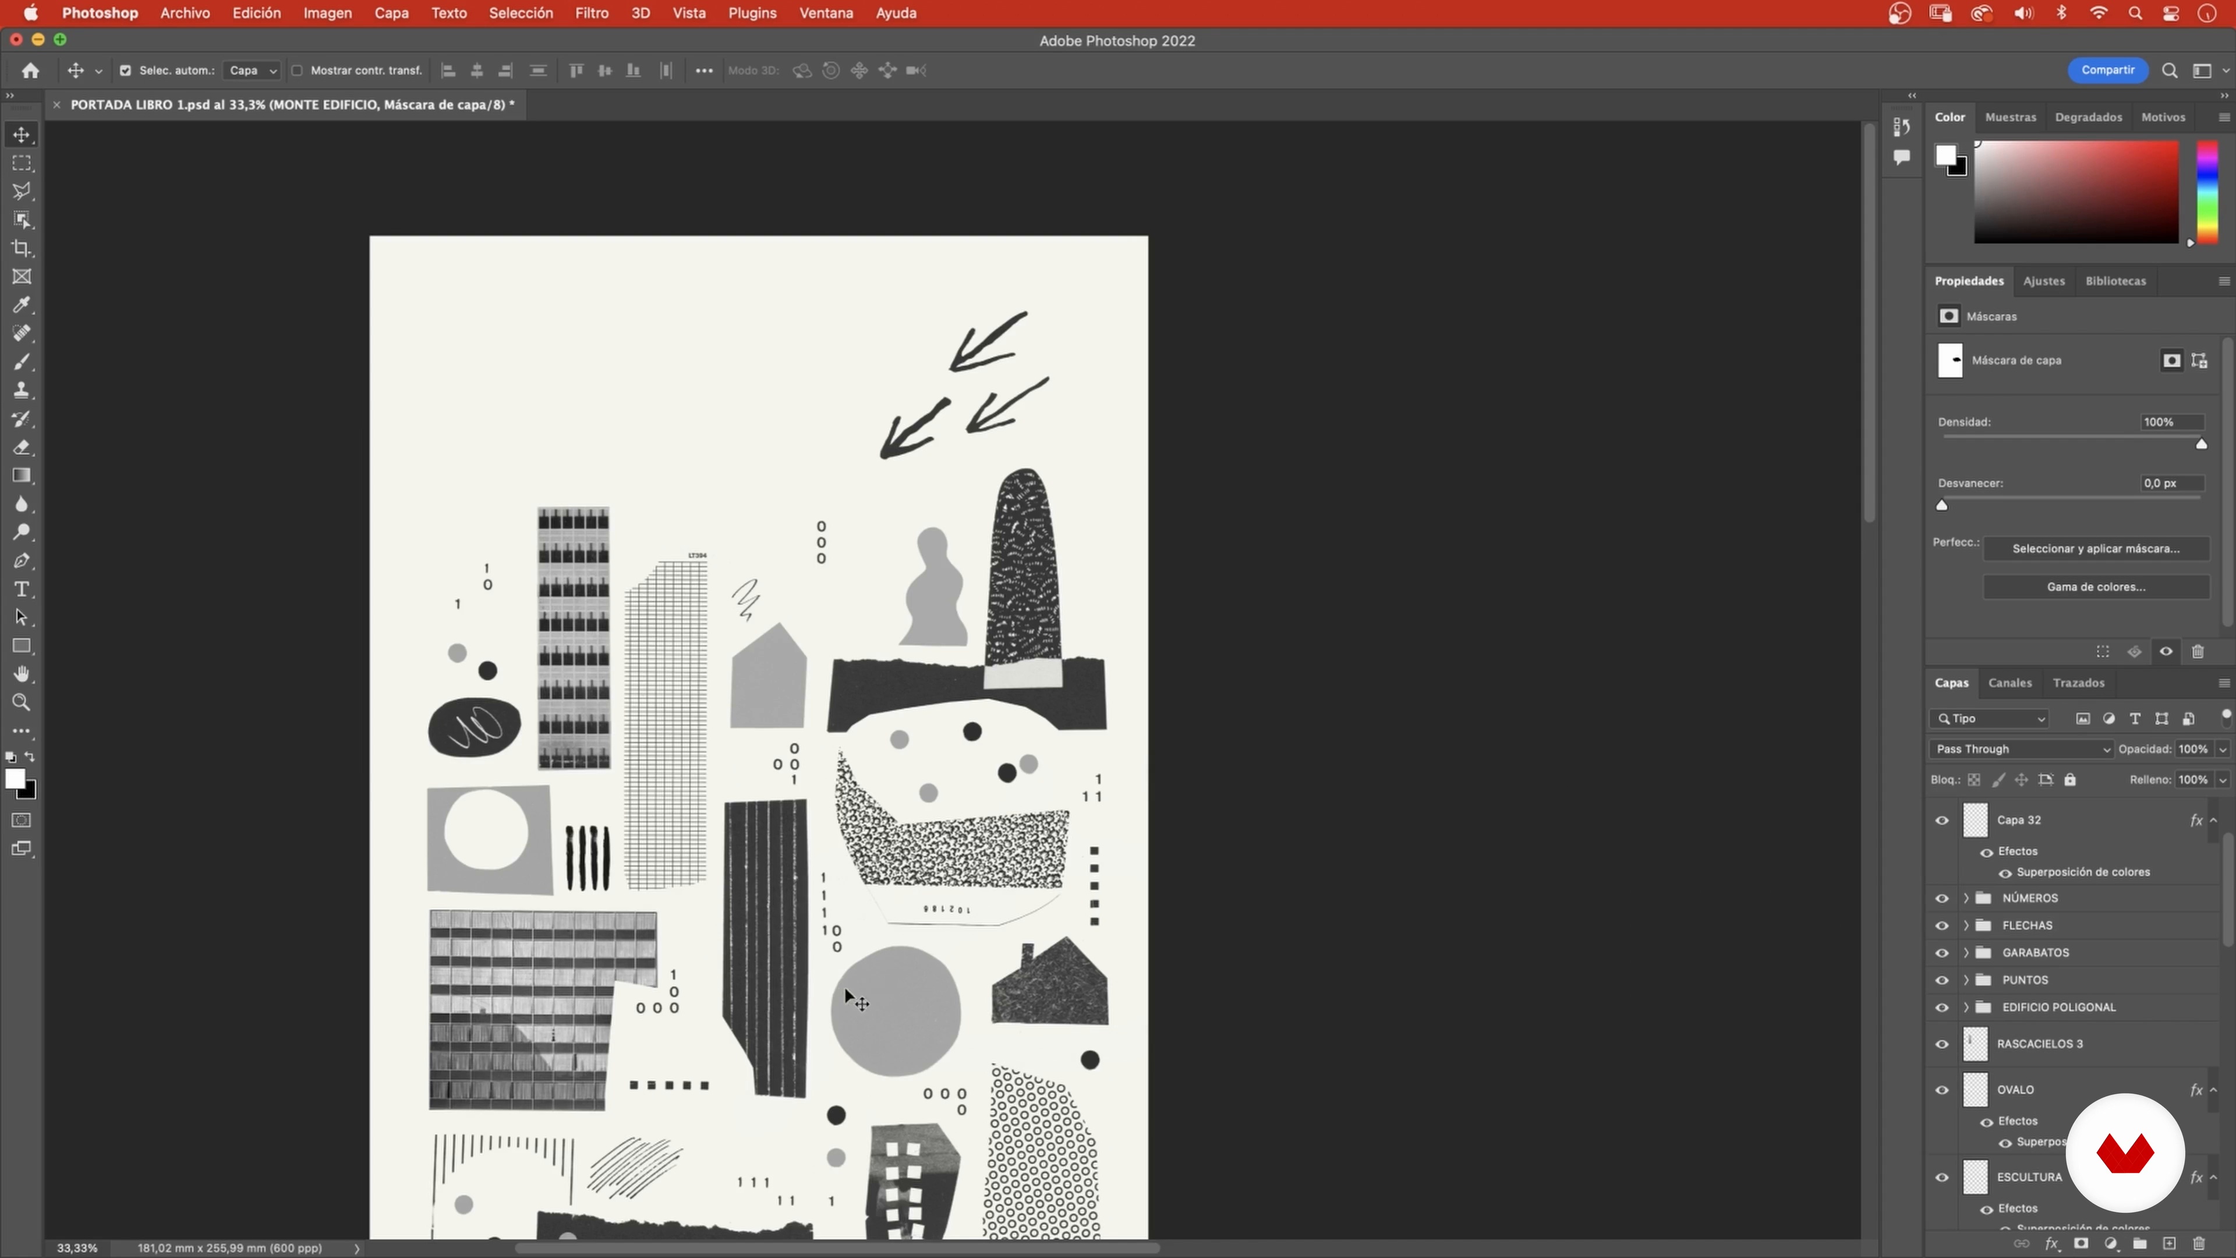Select the Zoom tool in toolbar

(22, 702)
